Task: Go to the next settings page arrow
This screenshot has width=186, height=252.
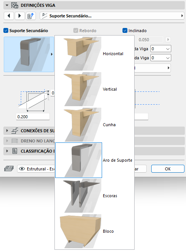Action: (x=20, y=16)
